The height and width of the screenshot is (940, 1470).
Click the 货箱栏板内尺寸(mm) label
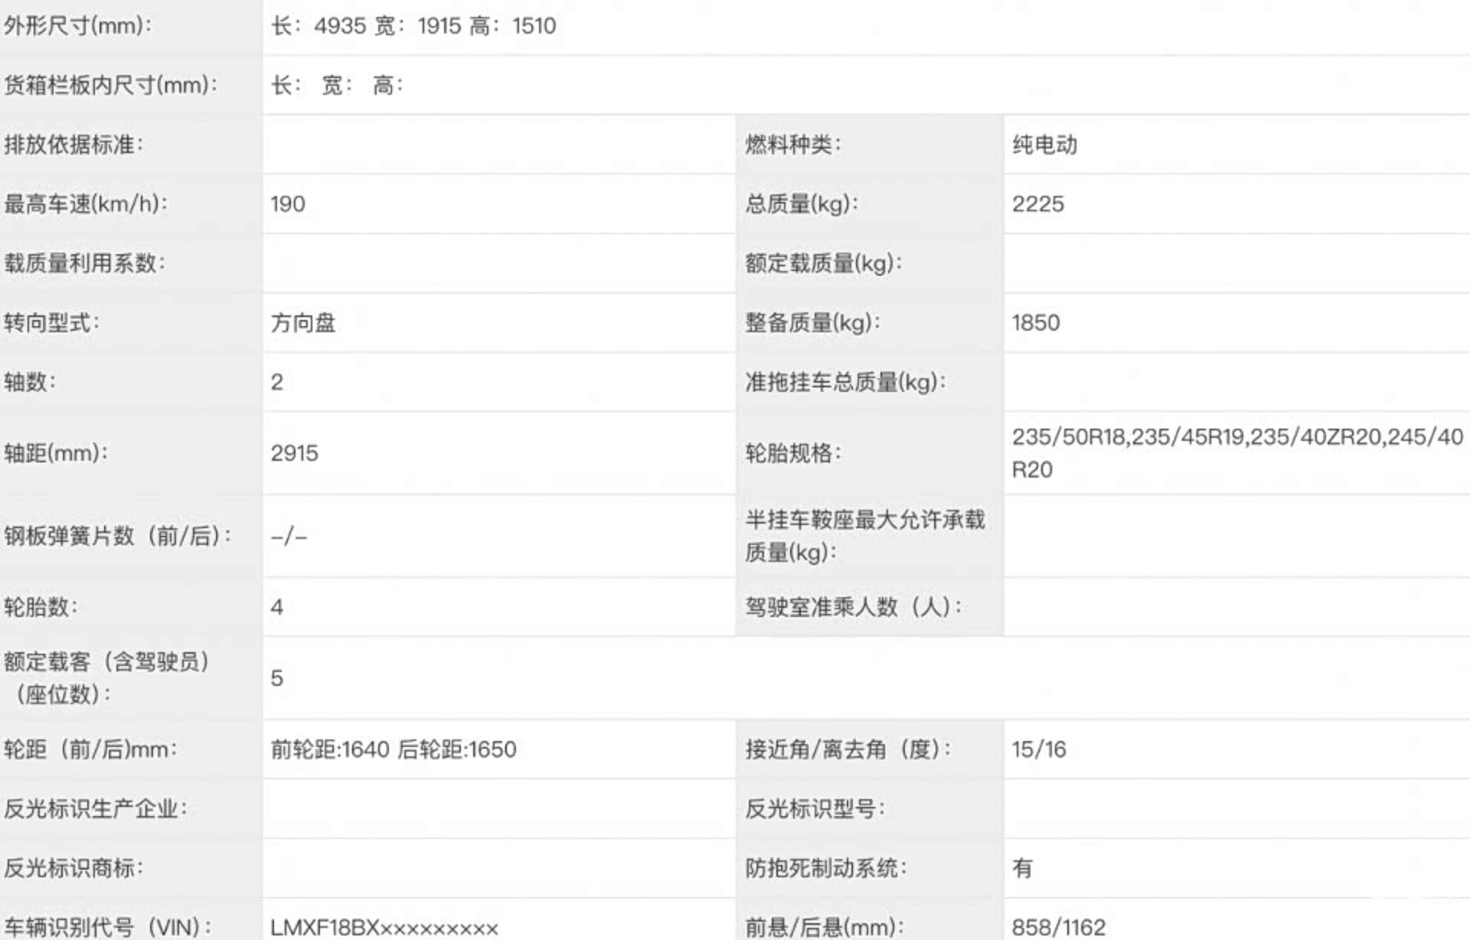click(x=110, y=85)
